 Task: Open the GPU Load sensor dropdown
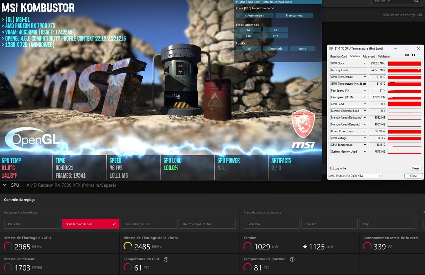pos(365,104)
